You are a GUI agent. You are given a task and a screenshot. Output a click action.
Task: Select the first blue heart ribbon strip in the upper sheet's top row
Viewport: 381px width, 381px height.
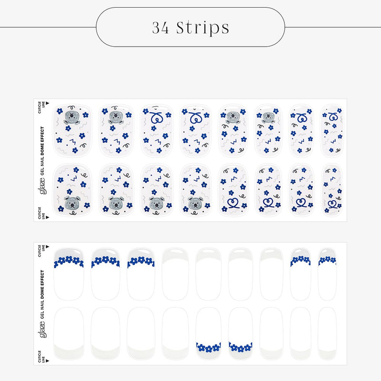[x=157, y=131]
